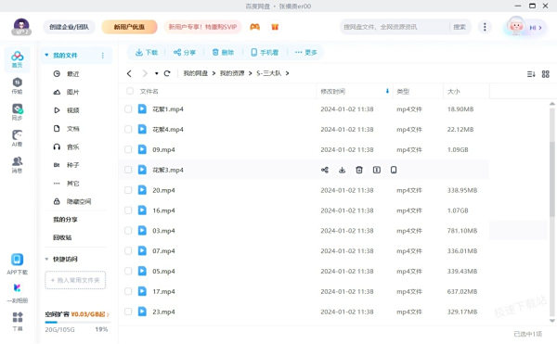Click the user avatar at top left
The height and width of the screenshot is (344, 557).
[21, 27]
